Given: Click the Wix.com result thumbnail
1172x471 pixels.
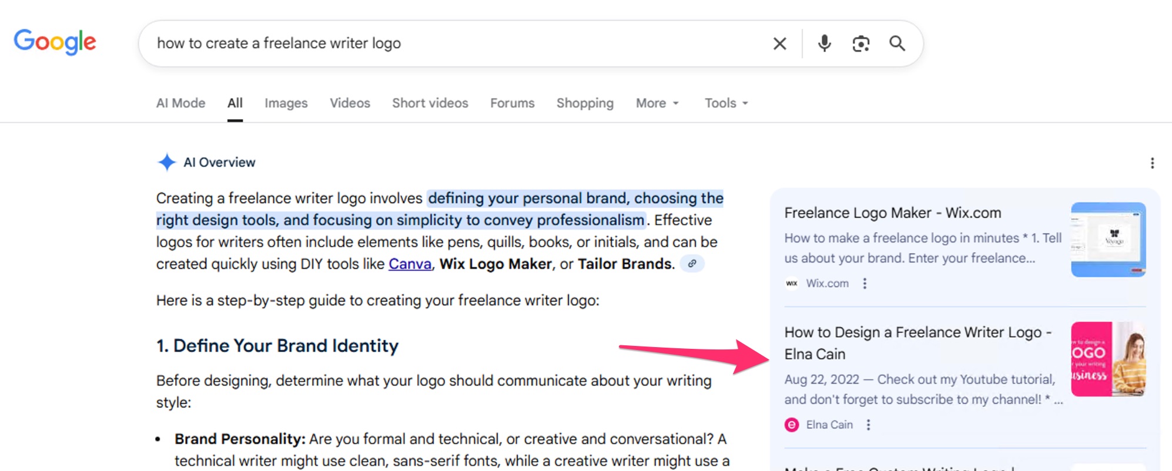Looking at the screenshot, I should pos(1107,240).
